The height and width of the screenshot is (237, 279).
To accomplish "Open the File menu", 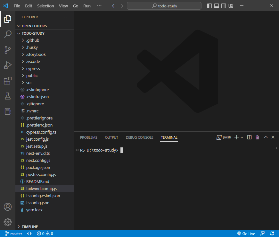I will coord(17,6).
